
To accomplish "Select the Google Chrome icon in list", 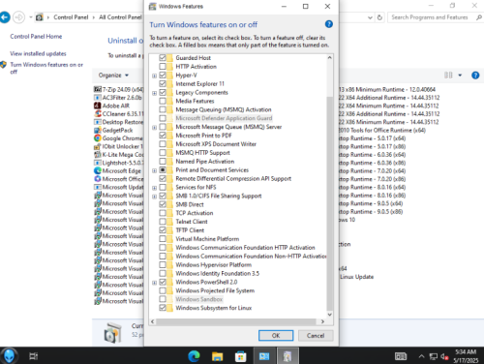I will 98,138.
